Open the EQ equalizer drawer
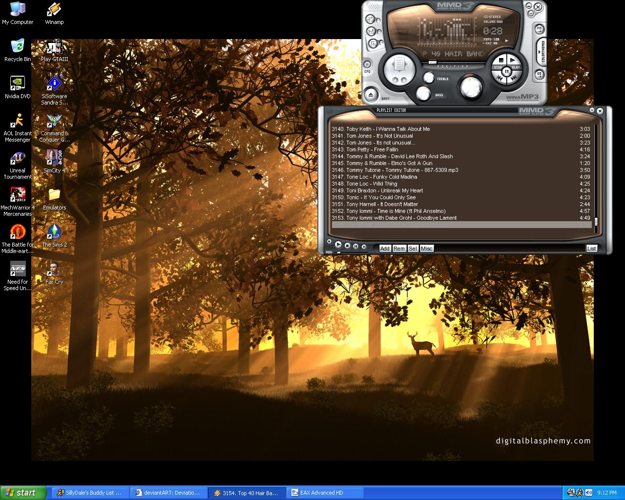This screenshot has height=500, width=625. point(539,75)
